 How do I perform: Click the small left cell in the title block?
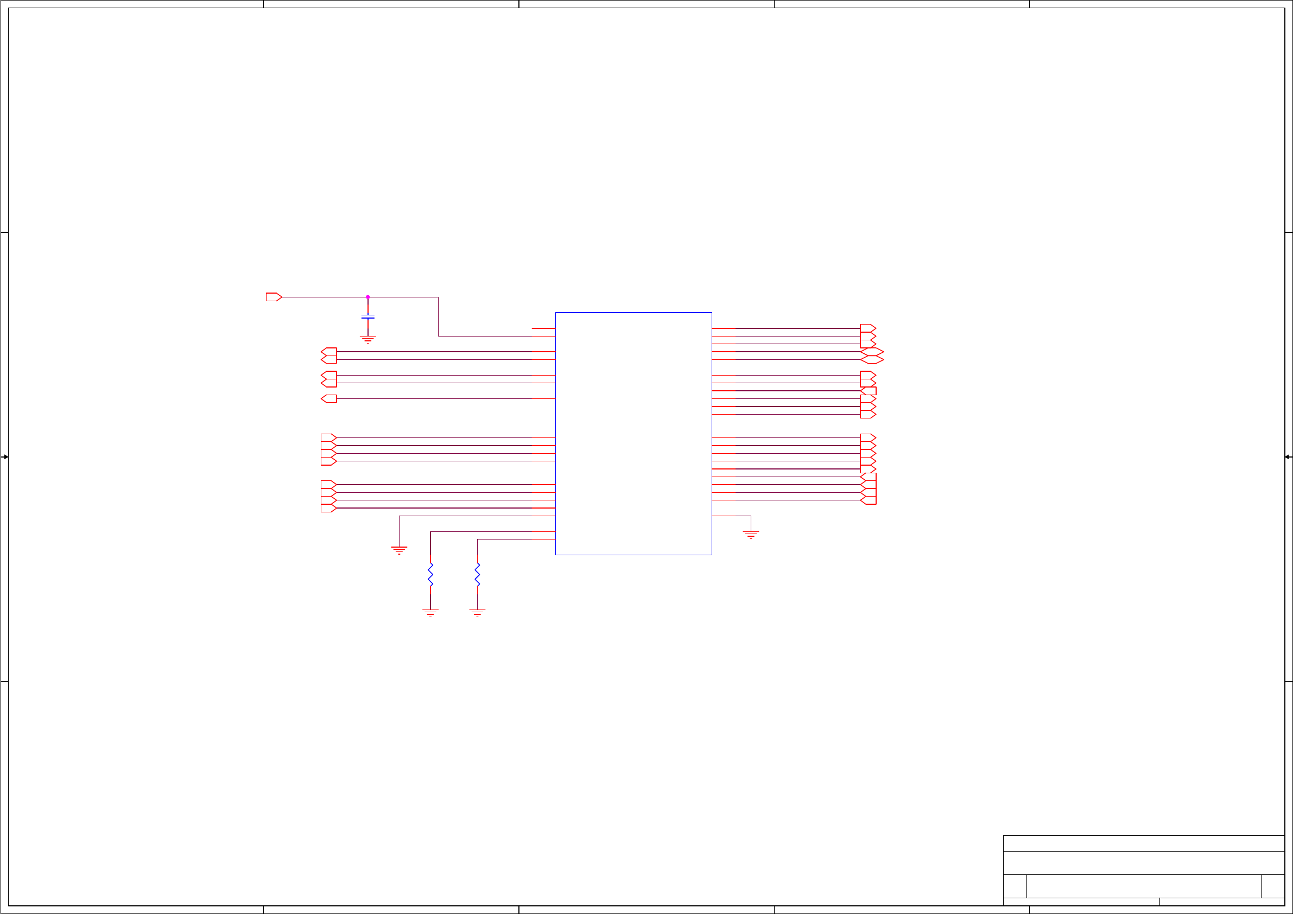pos(1015,886)
